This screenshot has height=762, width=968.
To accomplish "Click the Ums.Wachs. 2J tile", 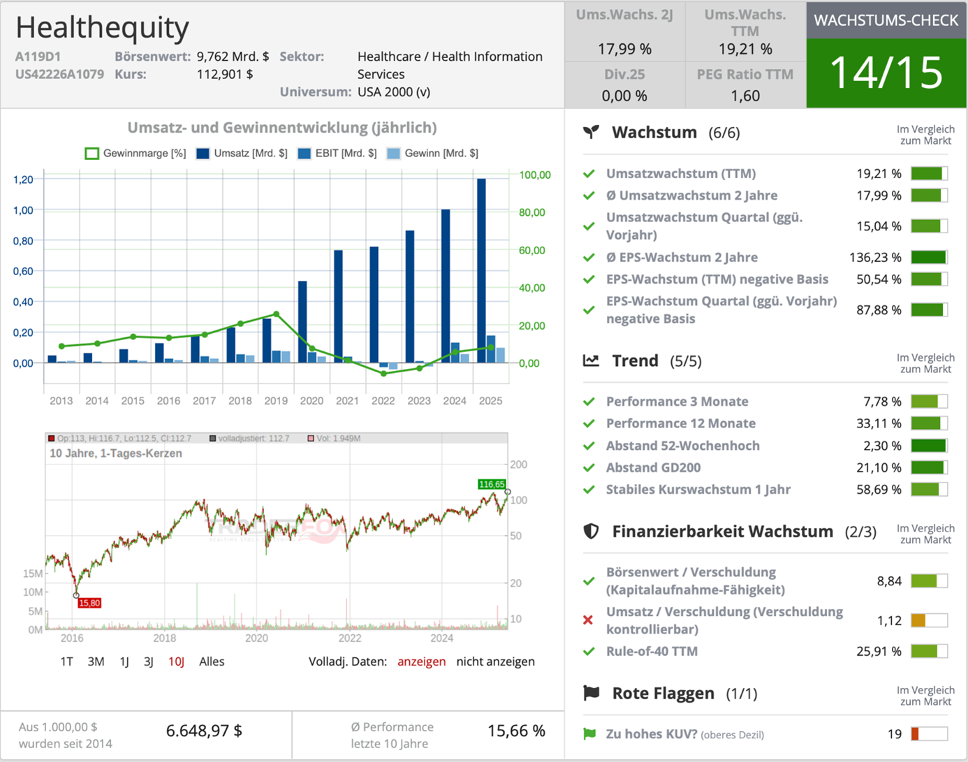I will (x=624, y=31).
